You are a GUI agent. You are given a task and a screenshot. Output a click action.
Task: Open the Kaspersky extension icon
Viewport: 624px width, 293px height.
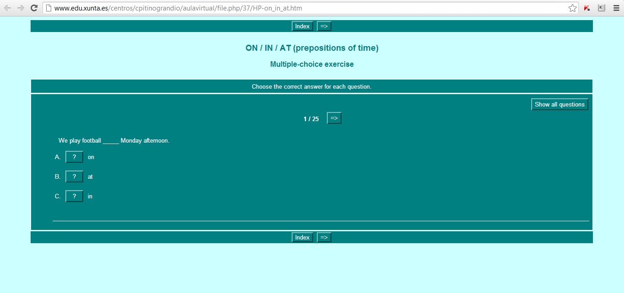coord(587,7)
